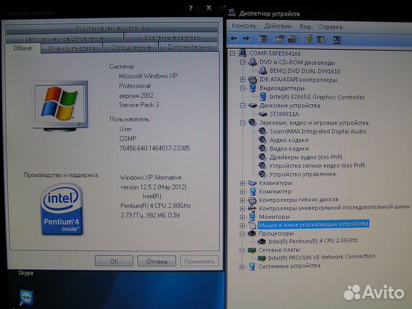Viewport: 412px width, 309px height.
Task: Select Устройство управления tree item
Action: click(x=302, y=174)
